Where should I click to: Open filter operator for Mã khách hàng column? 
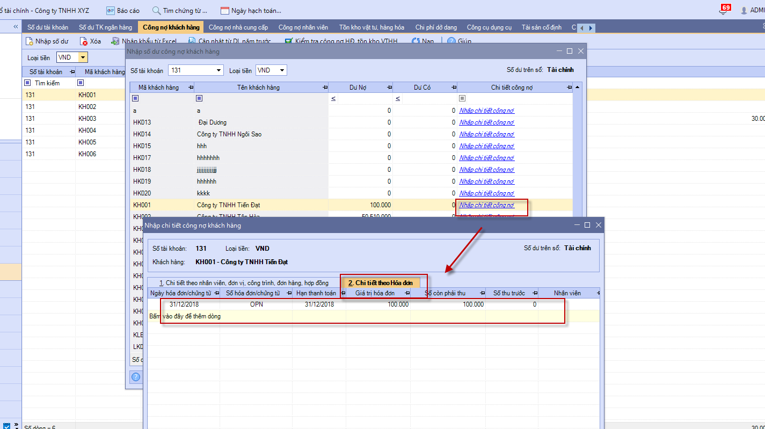[135, 98]
